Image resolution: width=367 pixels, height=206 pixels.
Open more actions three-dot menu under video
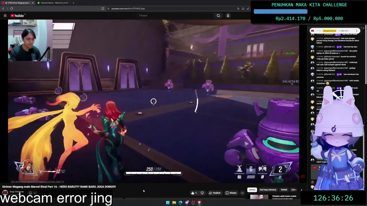click(x=242, y=193)
